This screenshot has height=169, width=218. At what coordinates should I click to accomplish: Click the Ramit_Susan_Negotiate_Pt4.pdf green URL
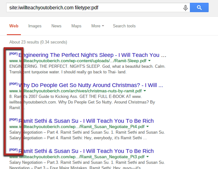click(x=77, y=127)
